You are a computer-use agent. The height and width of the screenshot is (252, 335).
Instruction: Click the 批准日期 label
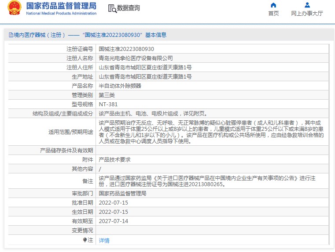pos(82,202)
